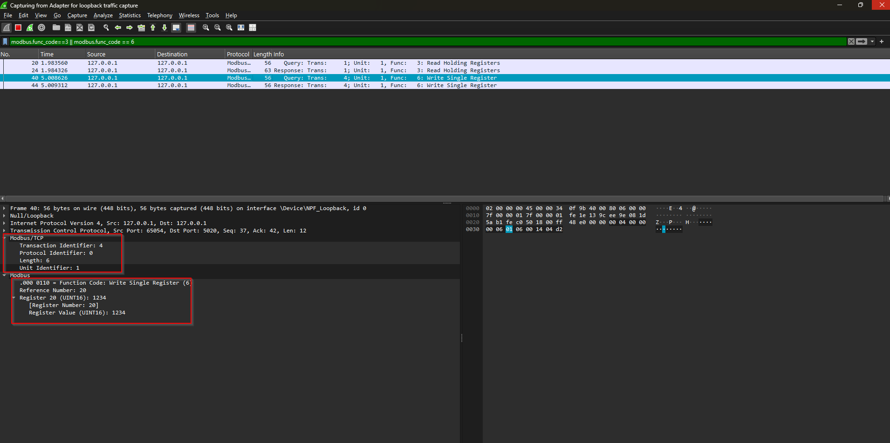The height and width of the screenshot is (443, 890).
Task: Open capture options gear icon
Action: click(41, 27)
